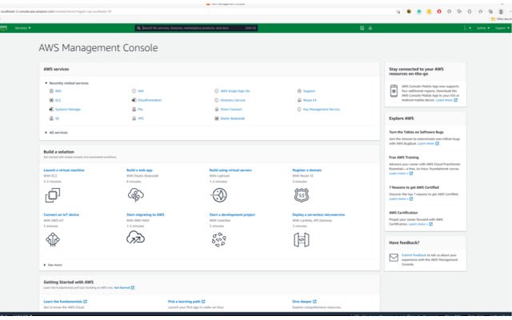Click the VPC service icon
This screenshot has width=512, height=320.
pos(134,118)
